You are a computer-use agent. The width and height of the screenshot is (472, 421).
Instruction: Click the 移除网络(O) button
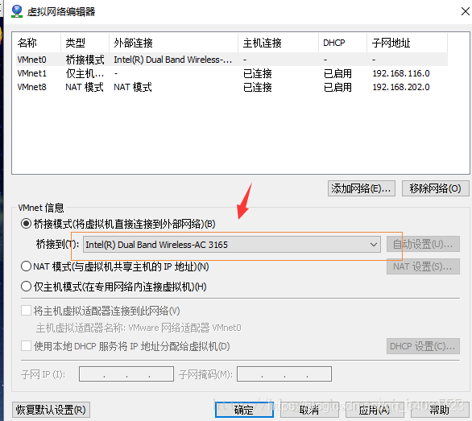[x=435, y=188]
